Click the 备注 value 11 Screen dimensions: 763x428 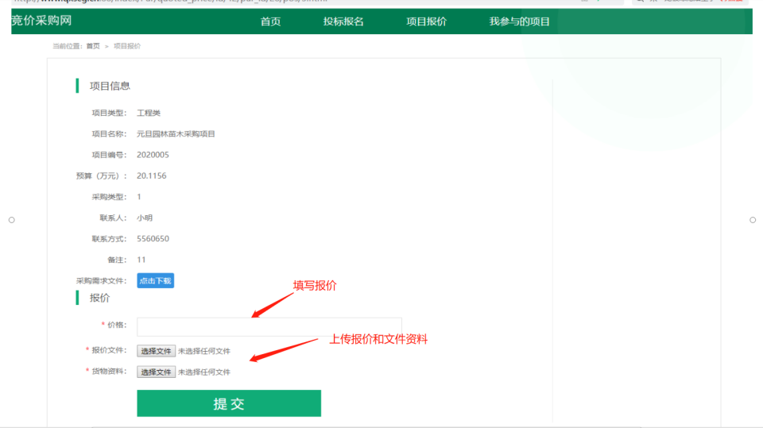coord(141,260)
